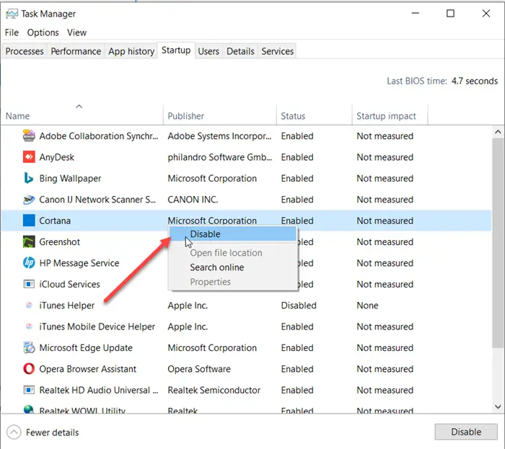The width and height of the screenshot is (505, 449).
Task: Open the Options menu
Action: pos(43,32)
